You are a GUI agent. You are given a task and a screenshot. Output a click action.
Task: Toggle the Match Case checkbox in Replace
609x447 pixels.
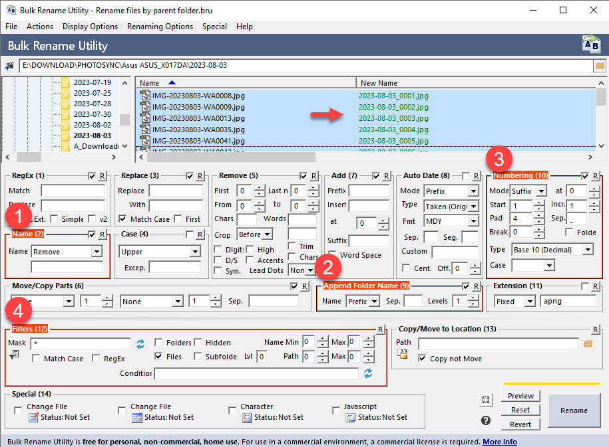(x=122, y=219)
